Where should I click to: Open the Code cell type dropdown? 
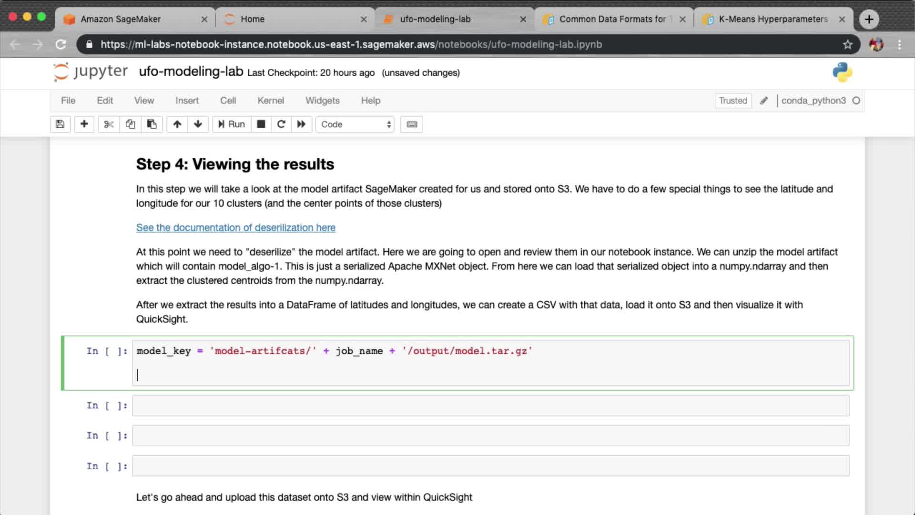coord(355,124)
